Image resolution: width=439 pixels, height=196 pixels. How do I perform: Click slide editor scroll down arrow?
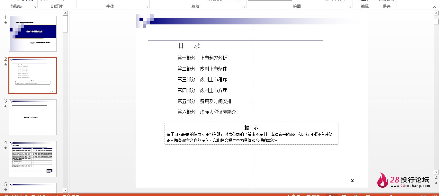click(x=436, y=172)
